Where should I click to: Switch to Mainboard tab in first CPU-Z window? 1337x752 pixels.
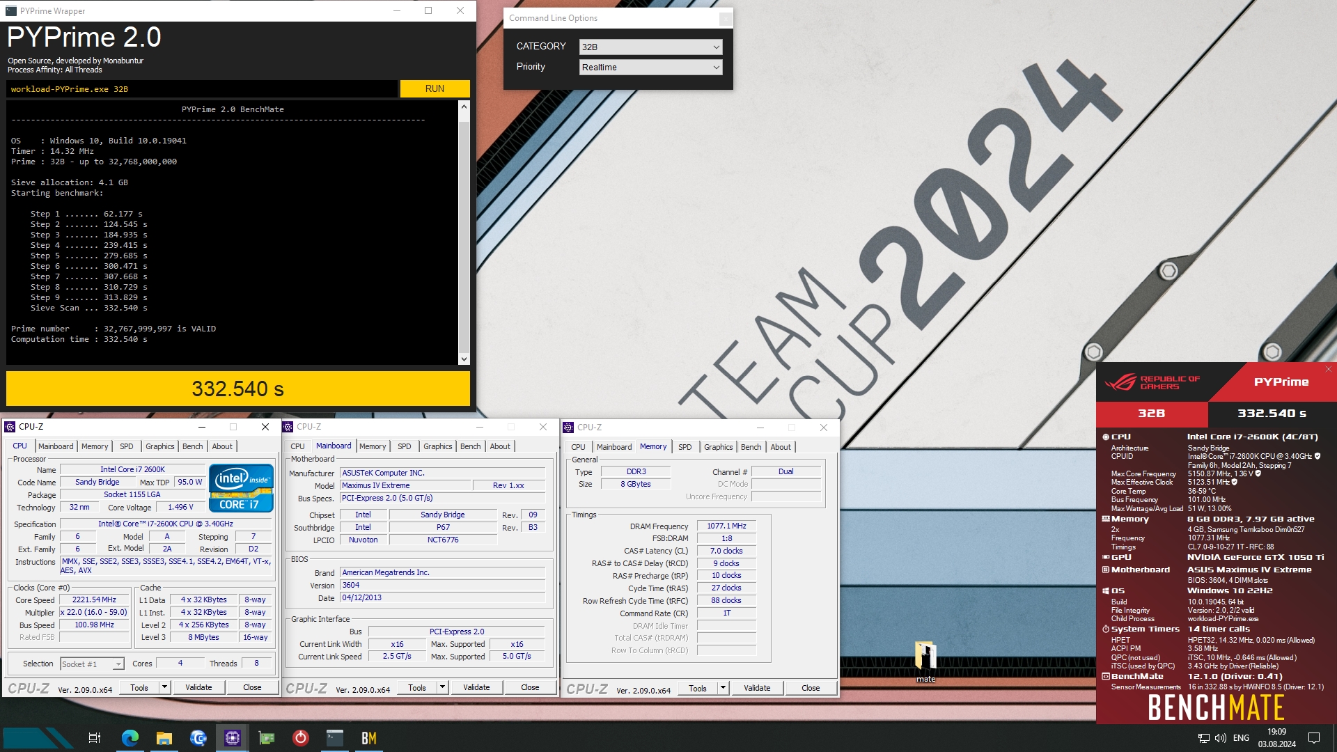(56, 446)
